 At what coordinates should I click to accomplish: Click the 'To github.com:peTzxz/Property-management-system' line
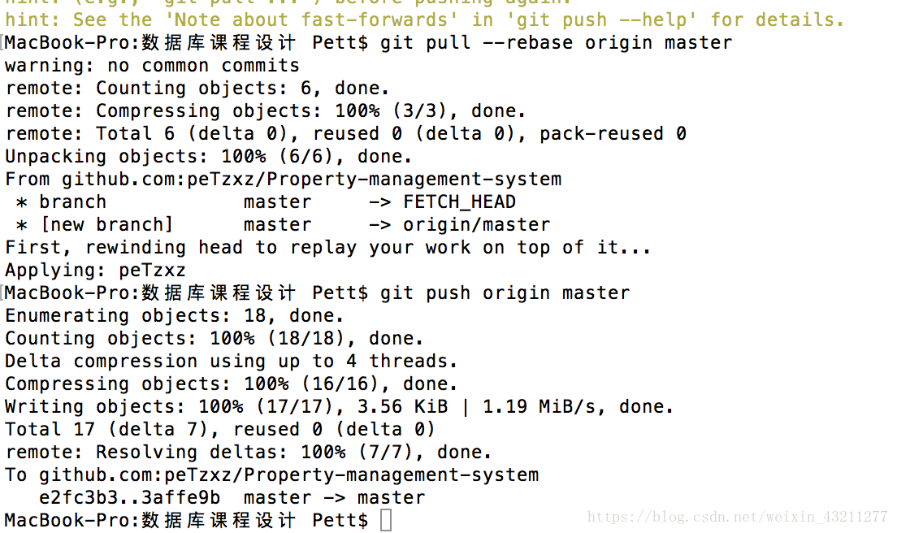(x=271, y=475)
